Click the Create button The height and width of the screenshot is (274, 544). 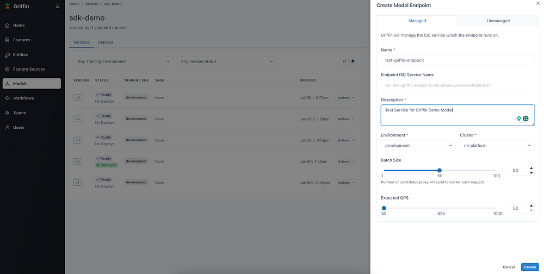click(530, 267)
